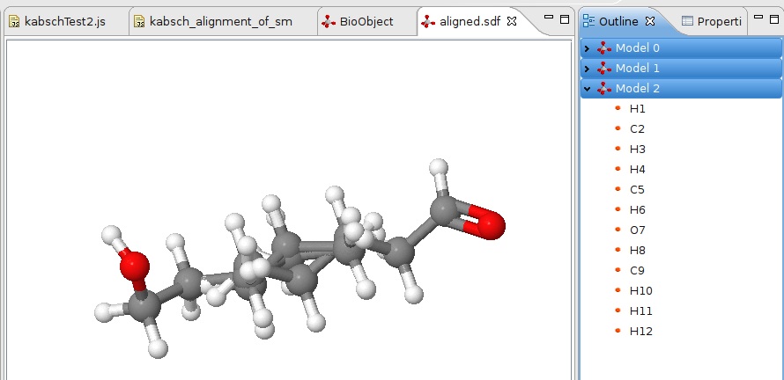The width and height of the screenshot is (784, 380).
Task: Click the red aldehyde oxygen atom in viewer
Action: [x=489, y=224]
